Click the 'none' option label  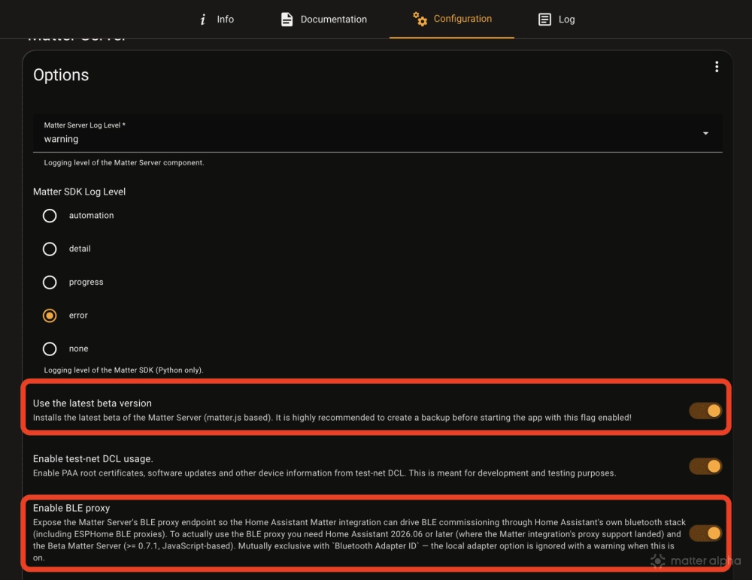click(78, 349)
